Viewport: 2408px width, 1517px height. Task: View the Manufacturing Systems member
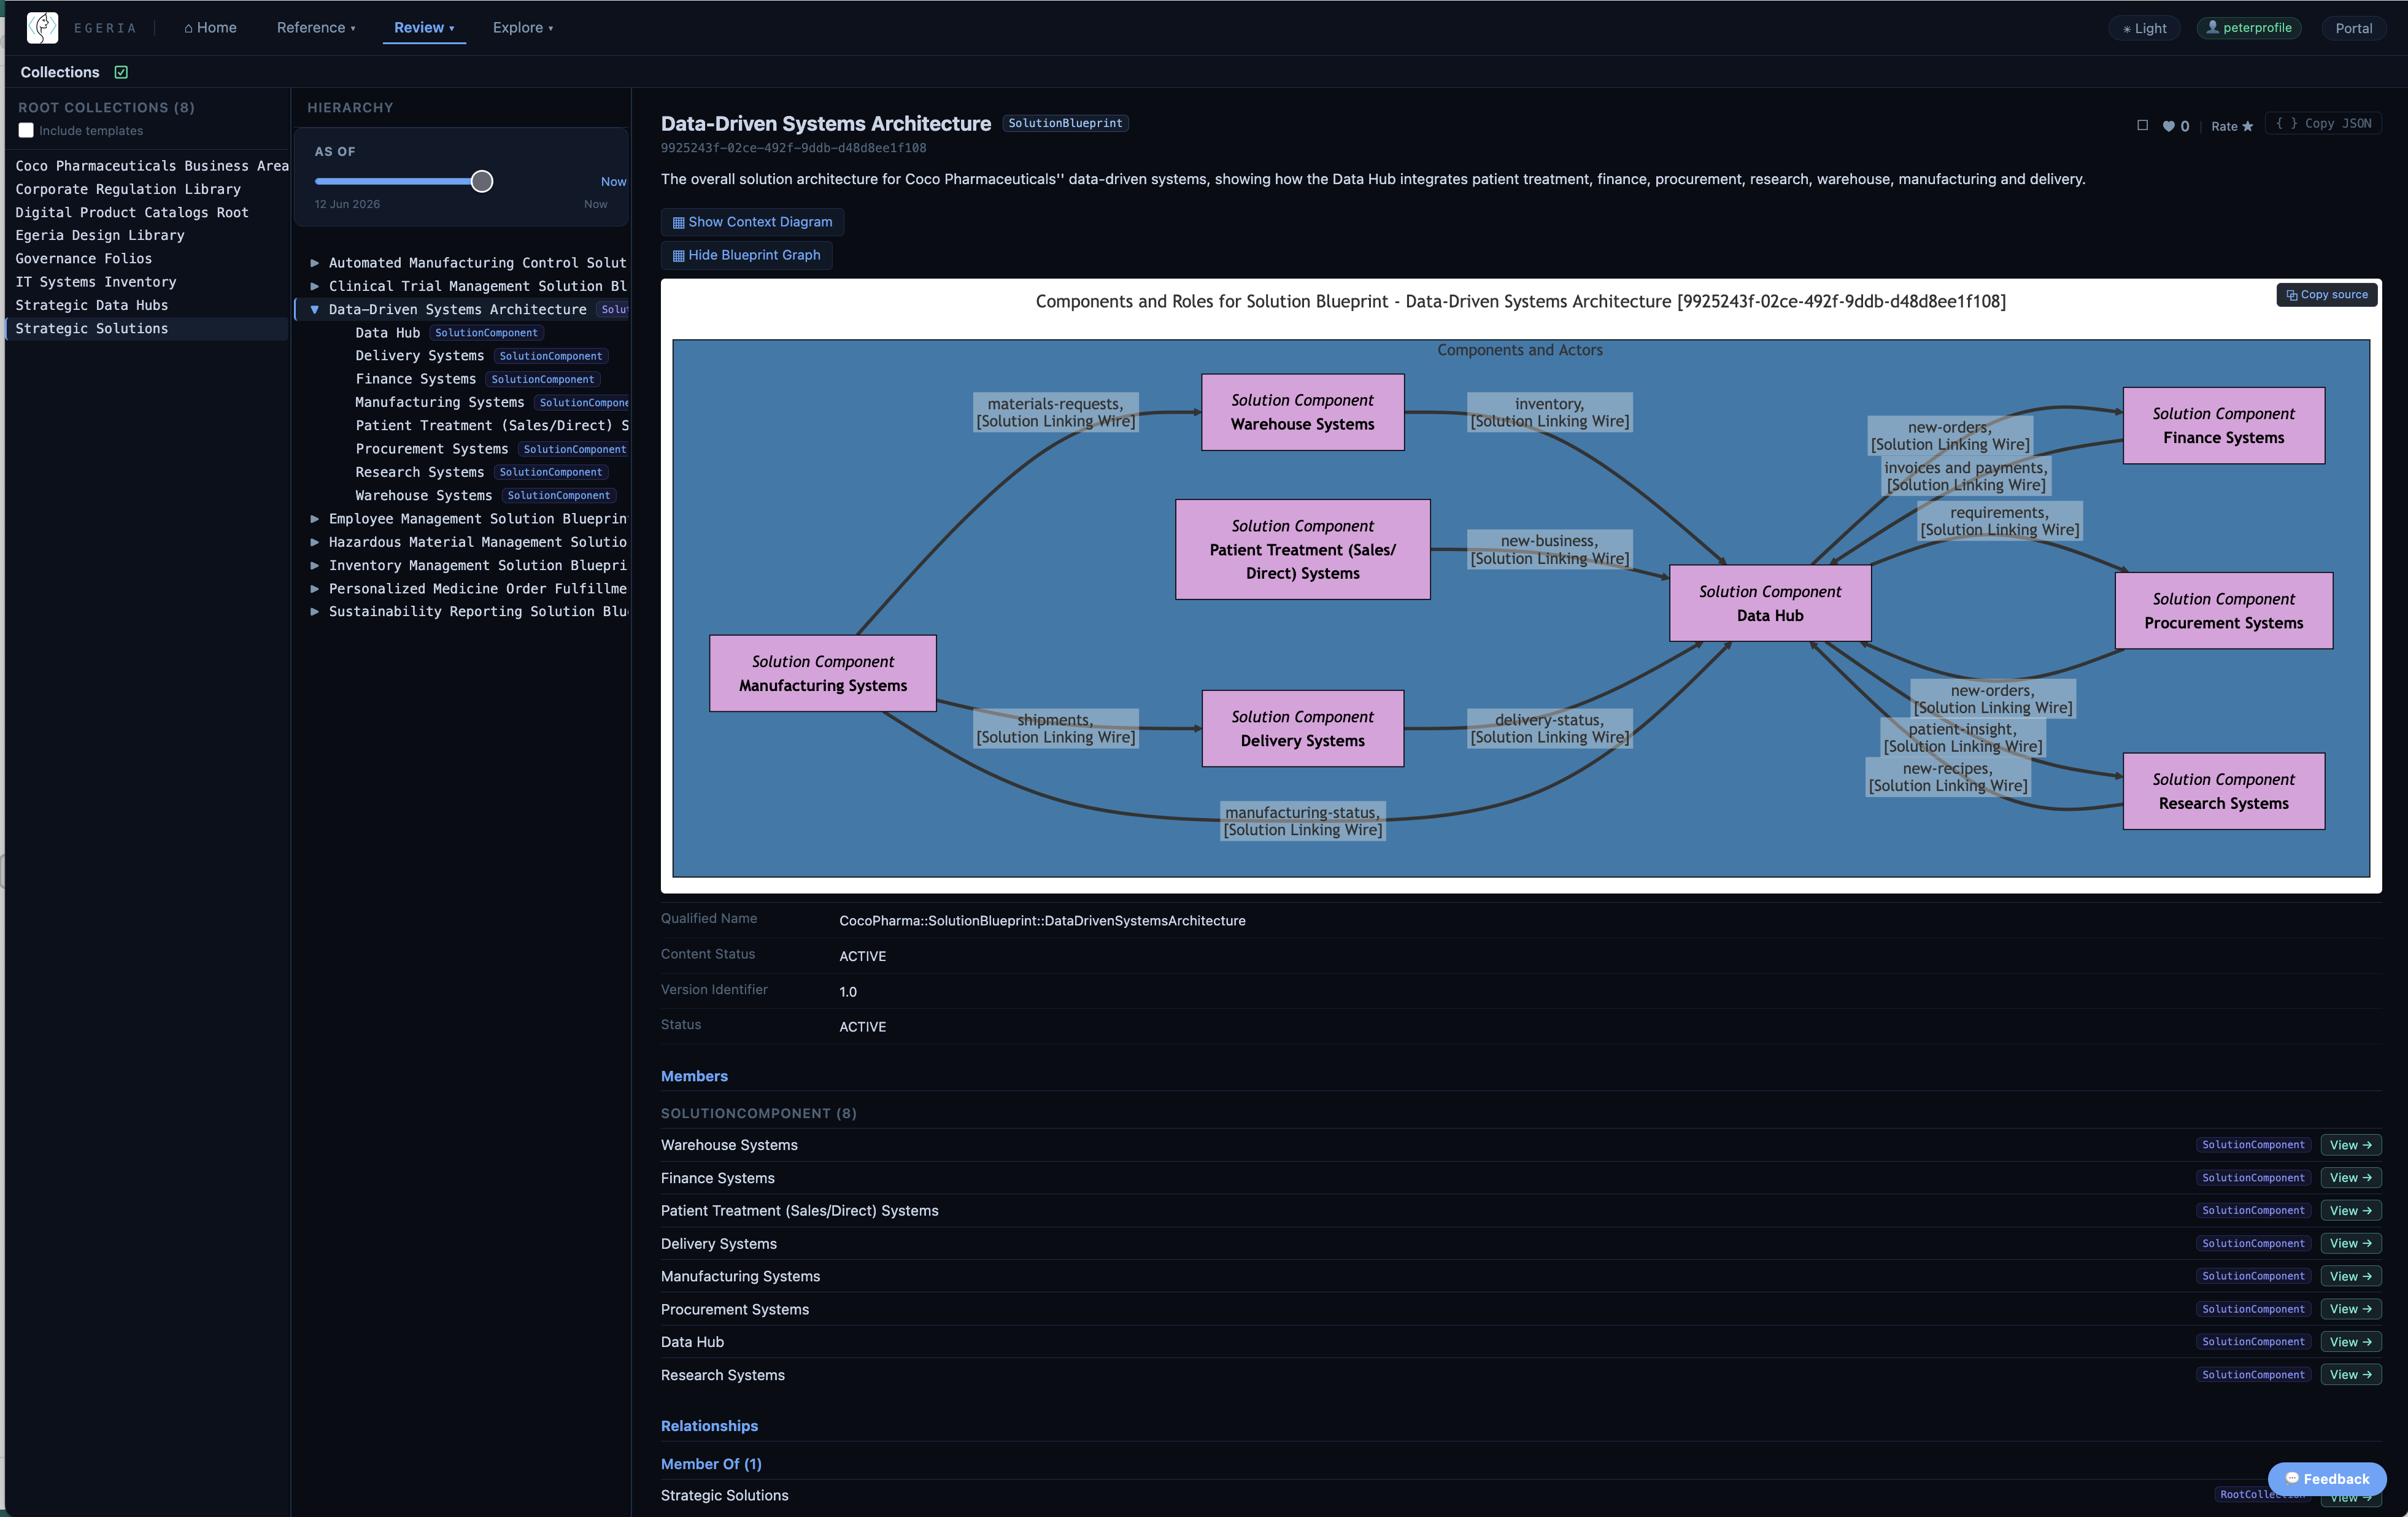click(x=2350, y=1276)
